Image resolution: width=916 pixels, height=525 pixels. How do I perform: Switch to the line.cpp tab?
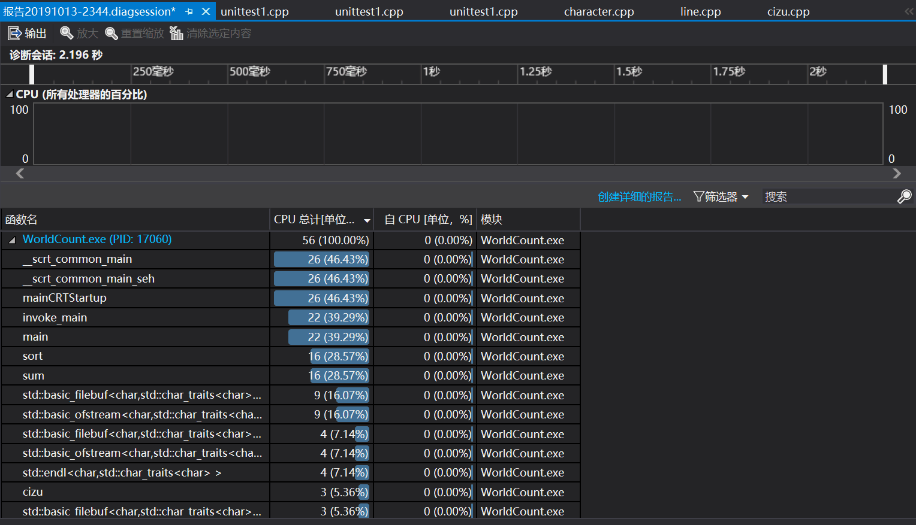(x=701, y=11)
